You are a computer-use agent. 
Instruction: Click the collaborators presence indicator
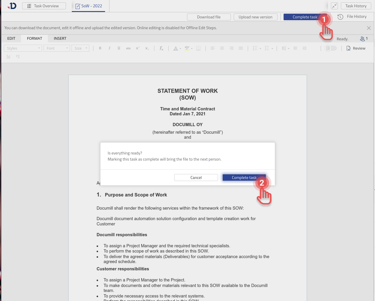(x=364, y=38)
